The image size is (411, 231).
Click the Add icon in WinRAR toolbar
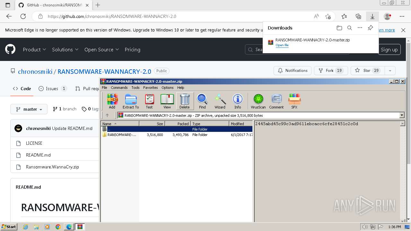pyautogui.click(x=112, y=101)
